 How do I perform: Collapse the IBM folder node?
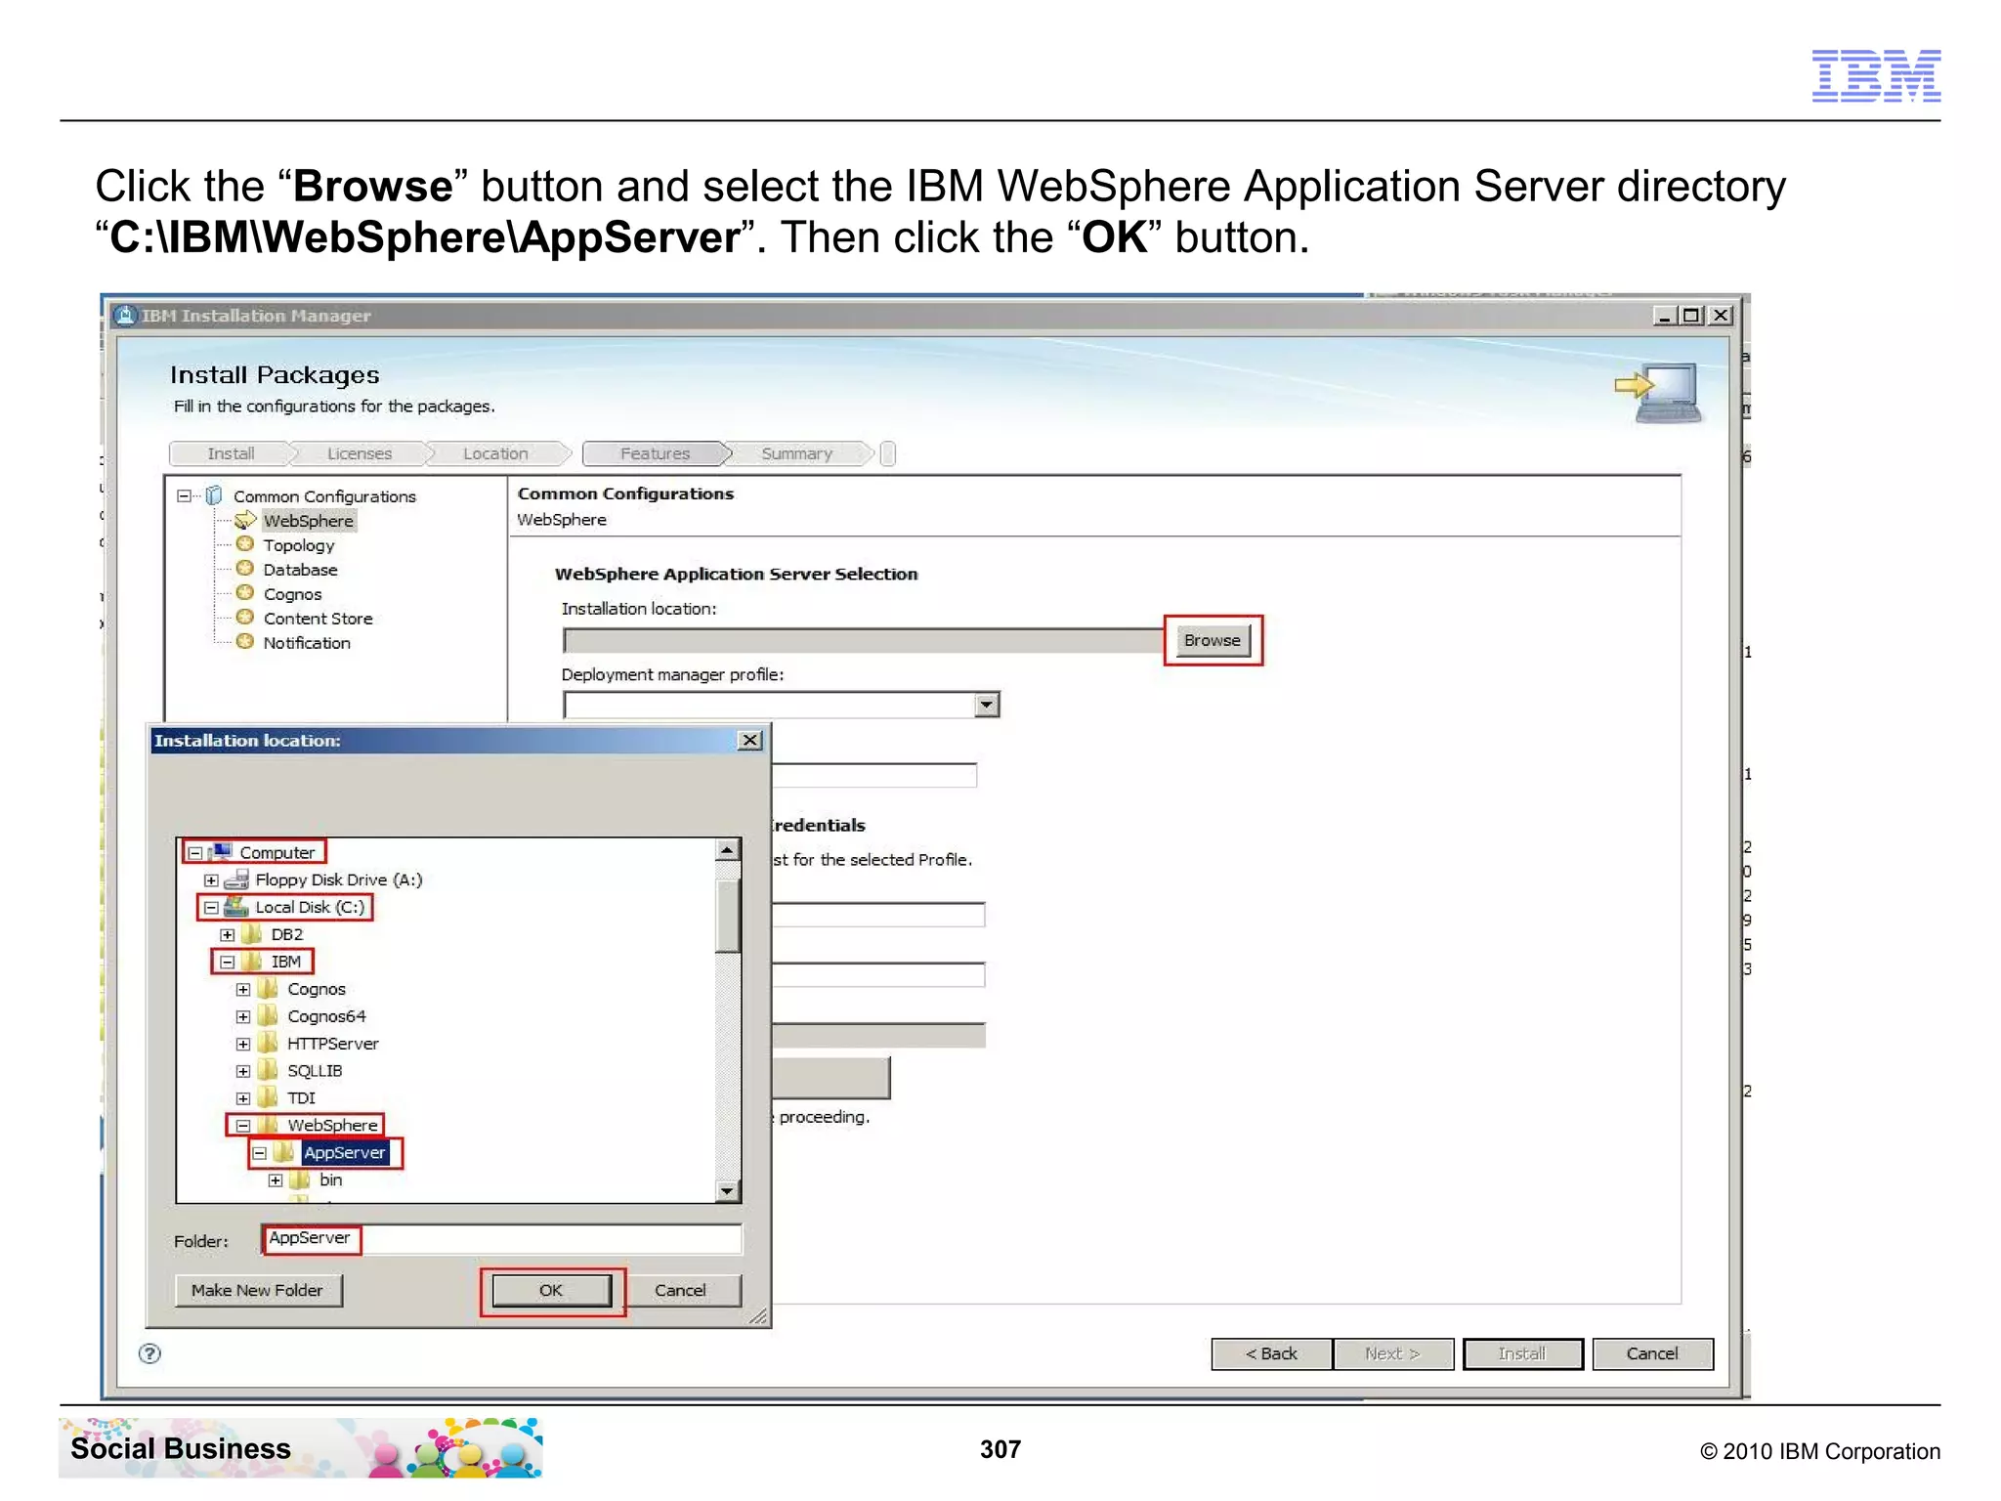tap(227, 963)
